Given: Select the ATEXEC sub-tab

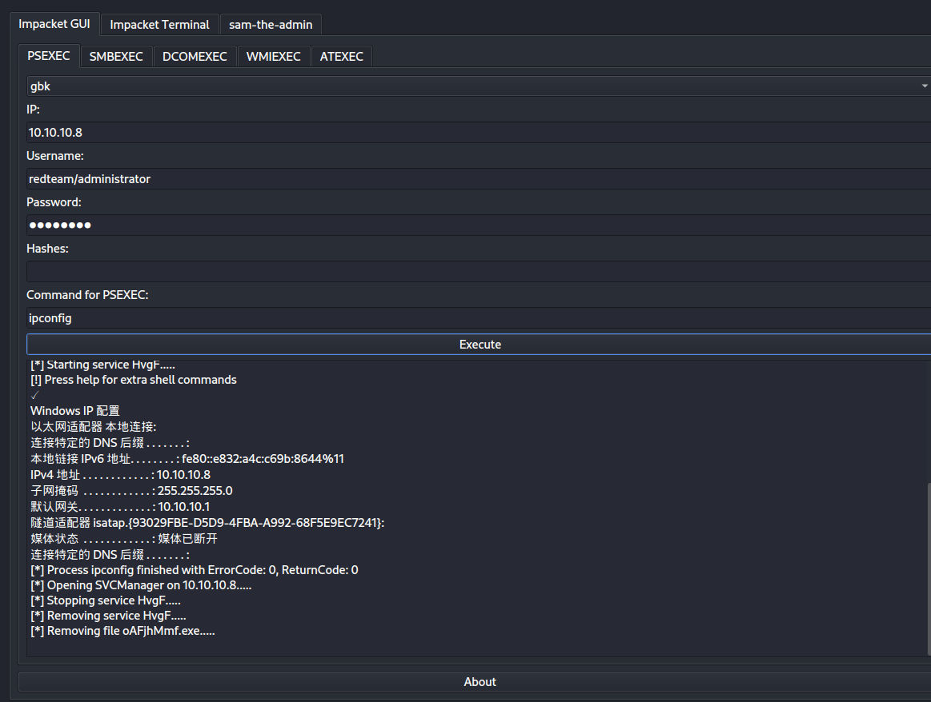Looking at the screenshot, I should (x=341, y=56).
